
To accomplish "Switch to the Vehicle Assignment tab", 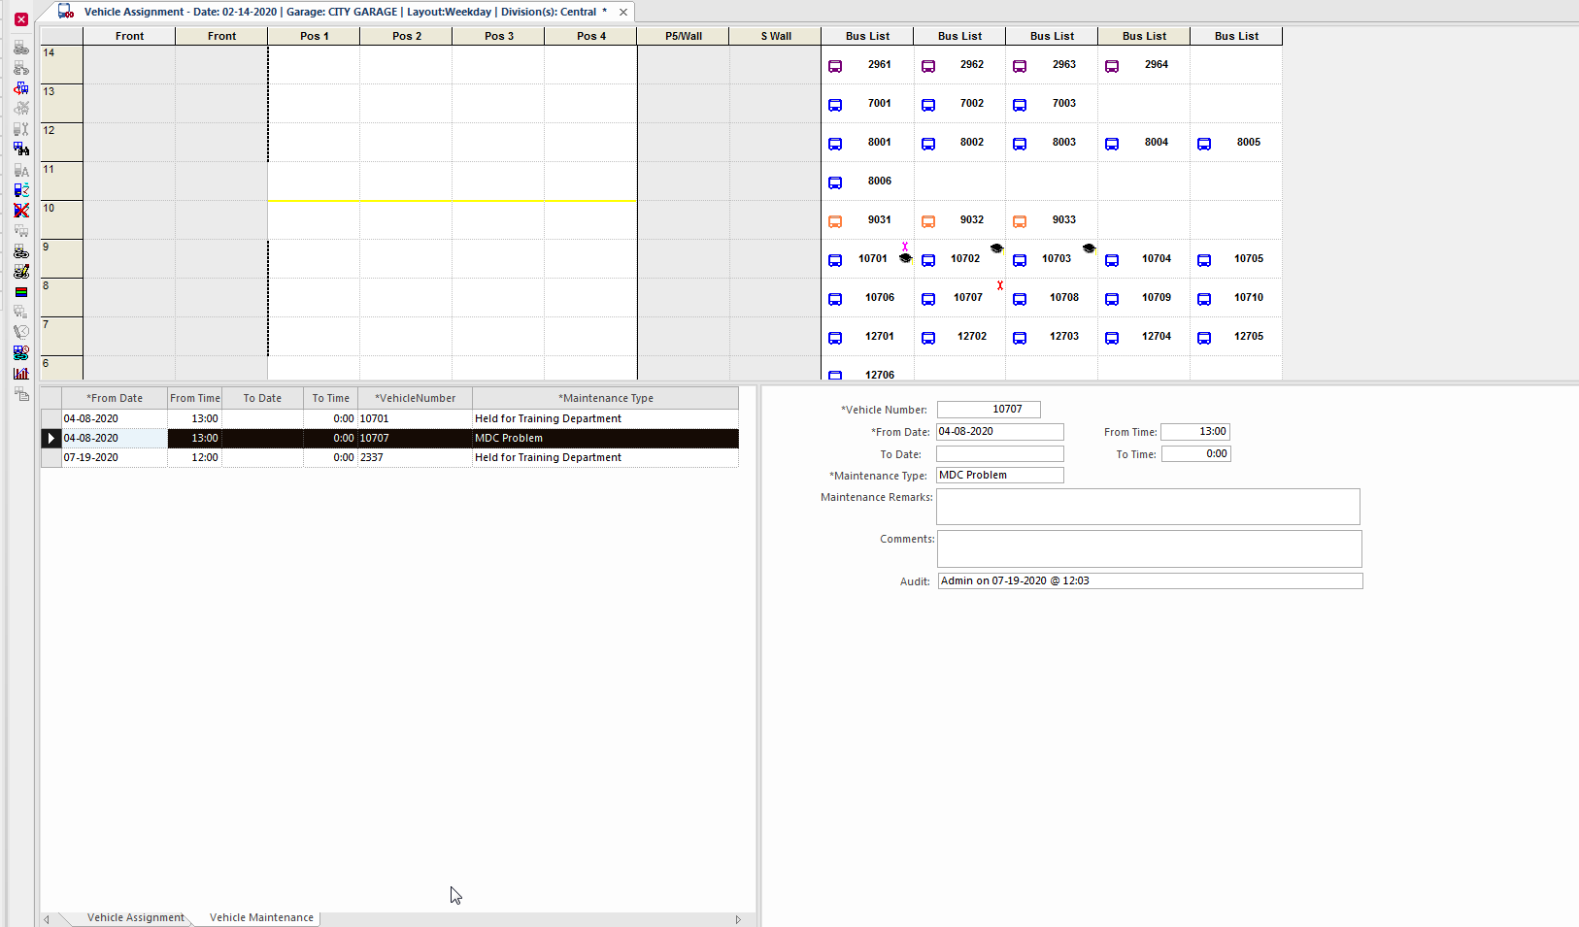I will pos(135,917).
